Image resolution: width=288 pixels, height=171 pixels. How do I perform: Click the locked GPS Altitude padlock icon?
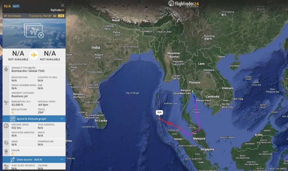(x=12, y=112)
